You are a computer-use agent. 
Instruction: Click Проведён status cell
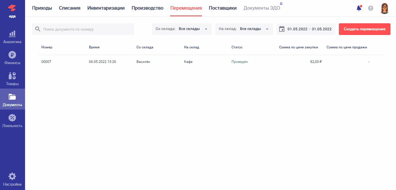coord(240,62)
